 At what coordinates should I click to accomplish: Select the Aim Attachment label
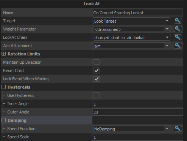(x=18, y=46)
